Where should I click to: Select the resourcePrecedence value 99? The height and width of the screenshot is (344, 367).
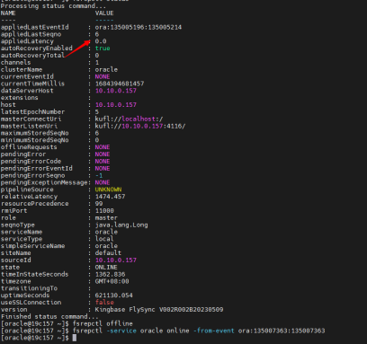99,204
